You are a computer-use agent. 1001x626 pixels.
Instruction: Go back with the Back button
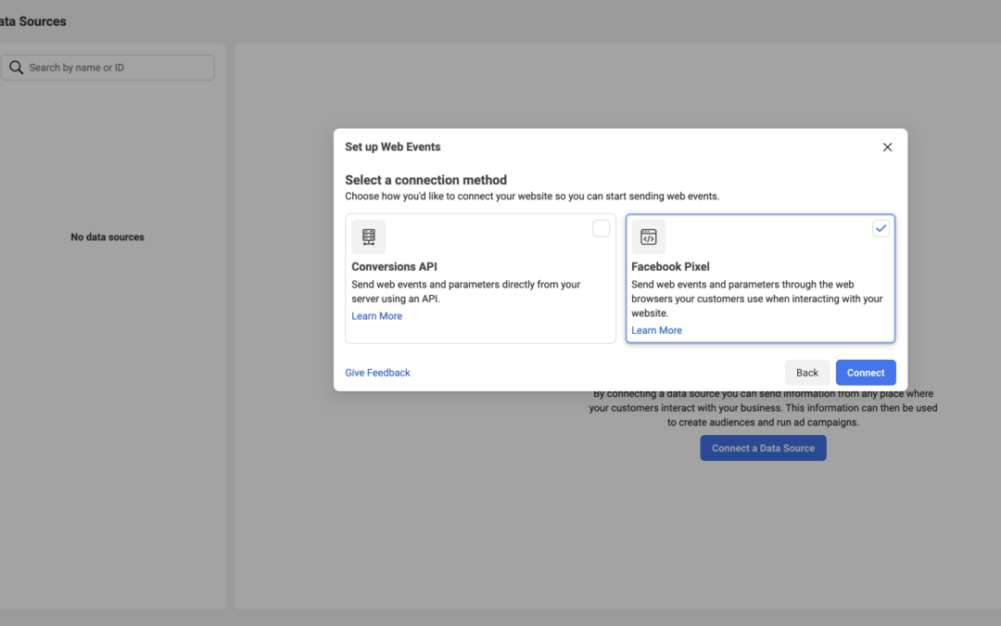(807, 373)
